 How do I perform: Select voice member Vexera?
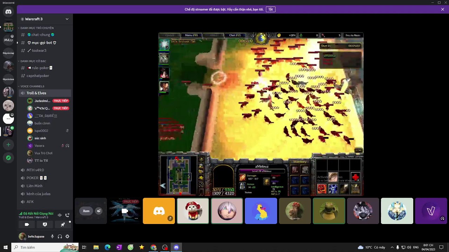48,146
